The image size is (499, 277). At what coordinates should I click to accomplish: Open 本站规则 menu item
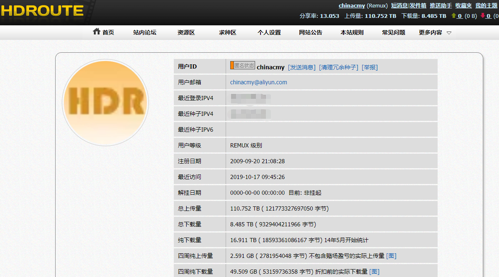tap(352, 32)
